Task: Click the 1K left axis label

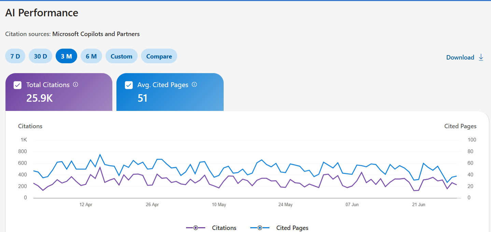Action: click(24, 140)
